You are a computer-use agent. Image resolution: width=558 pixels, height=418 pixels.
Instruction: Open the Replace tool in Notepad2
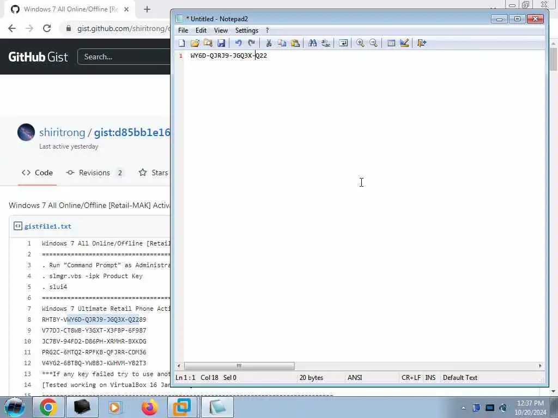pyautogui.click(x=326, y=43)
